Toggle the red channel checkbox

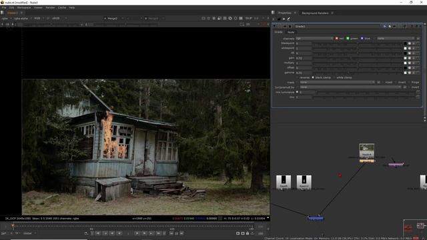click(336, 39)
